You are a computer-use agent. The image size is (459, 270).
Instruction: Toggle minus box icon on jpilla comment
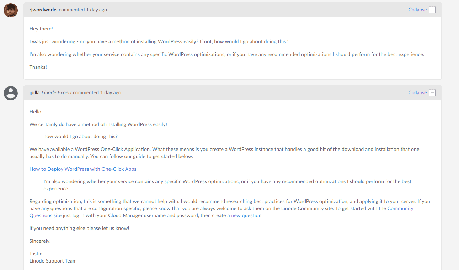click(x=432, y=93)
